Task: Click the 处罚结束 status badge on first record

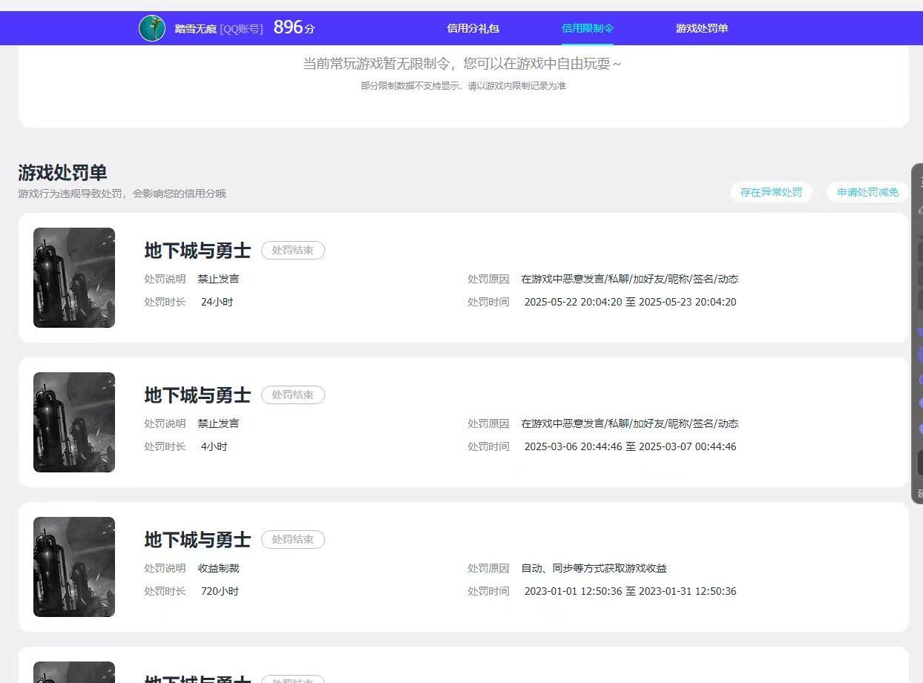Action: (293, 251)
